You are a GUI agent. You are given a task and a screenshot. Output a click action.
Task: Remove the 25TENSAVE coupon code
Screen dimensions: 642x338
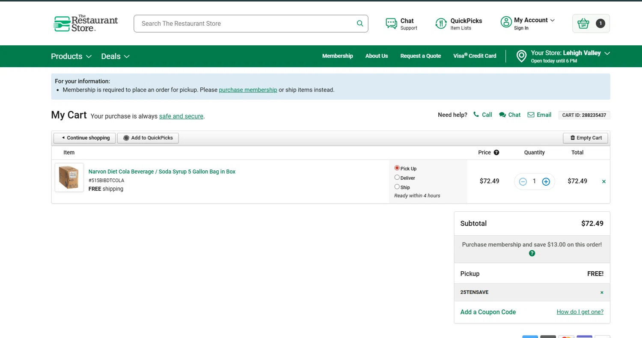[602, 293]
